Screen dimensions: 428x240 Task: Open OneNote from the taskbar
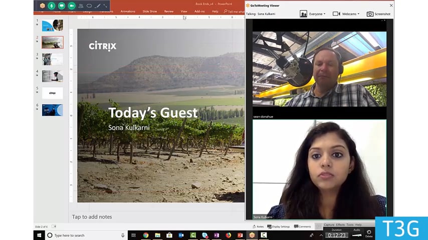pyautogui.click(x=217, y=235)
